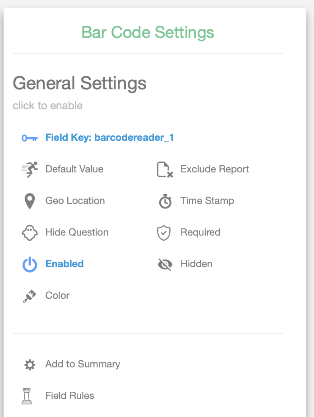Click the ghost icon for Hide Question

click(29, 233)
